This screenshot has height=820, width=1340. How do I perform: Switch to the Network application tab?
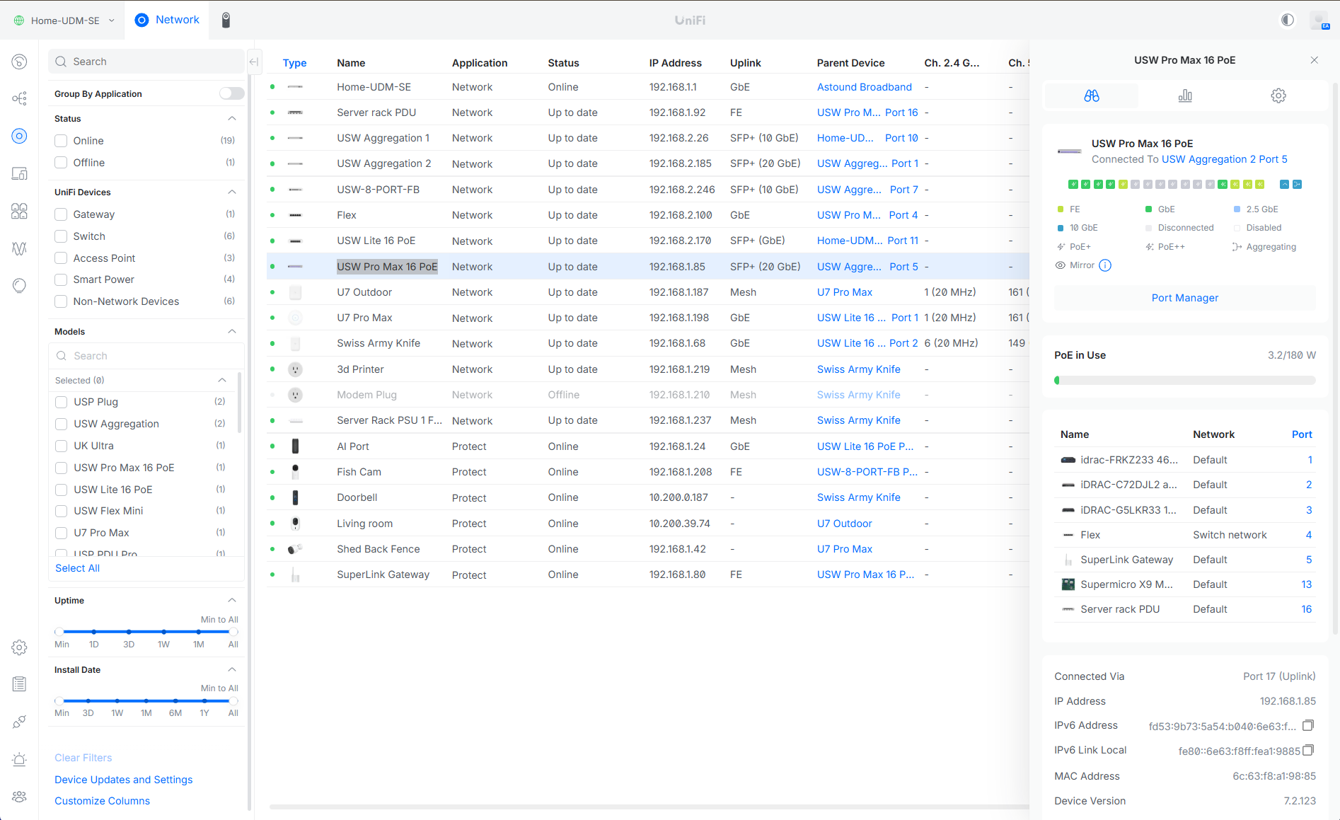[x=167, y=20]
